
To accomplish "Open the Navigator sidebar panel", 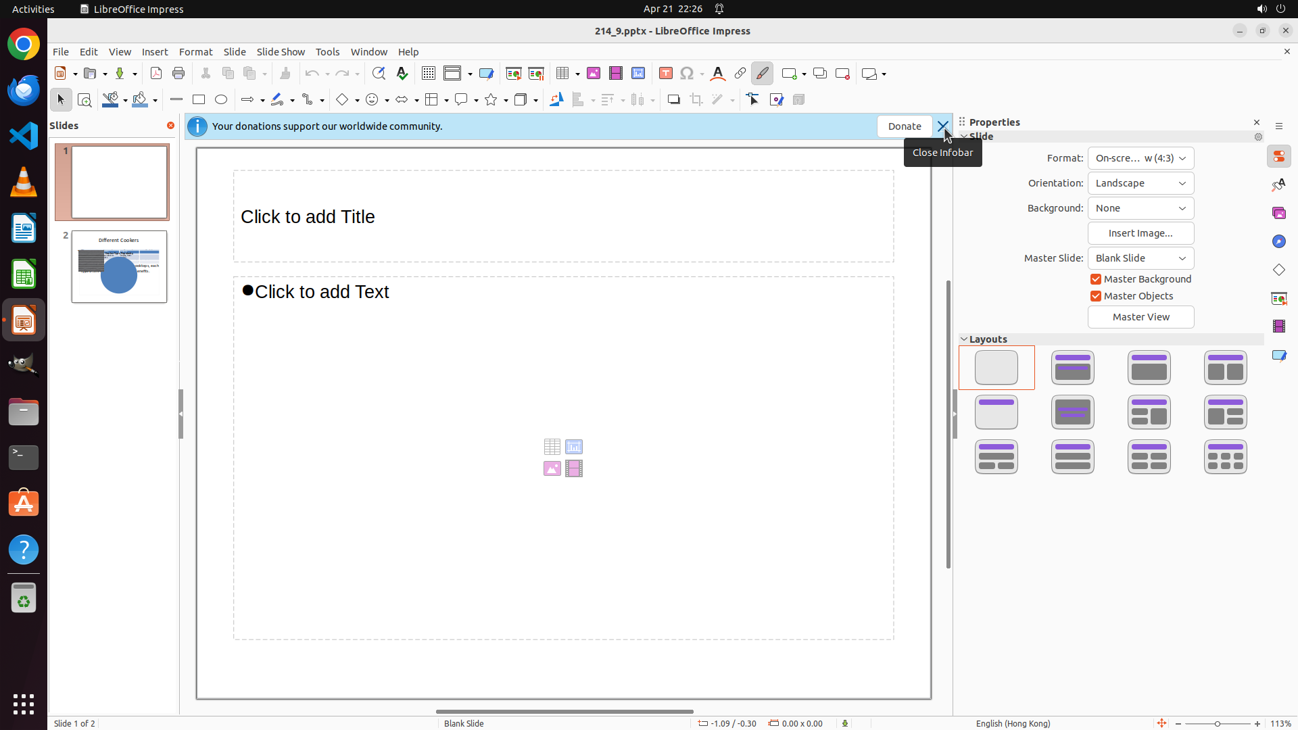I will [1279, 241].
